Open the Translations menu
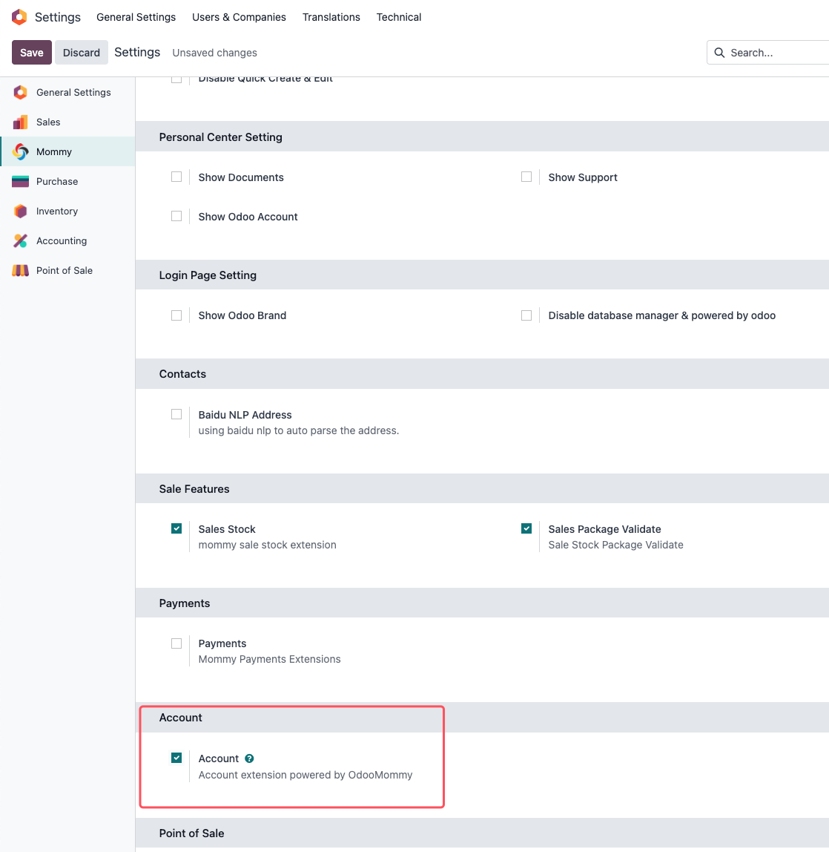Viewport: 829px width, 852px height. click(x=331, y=17)
